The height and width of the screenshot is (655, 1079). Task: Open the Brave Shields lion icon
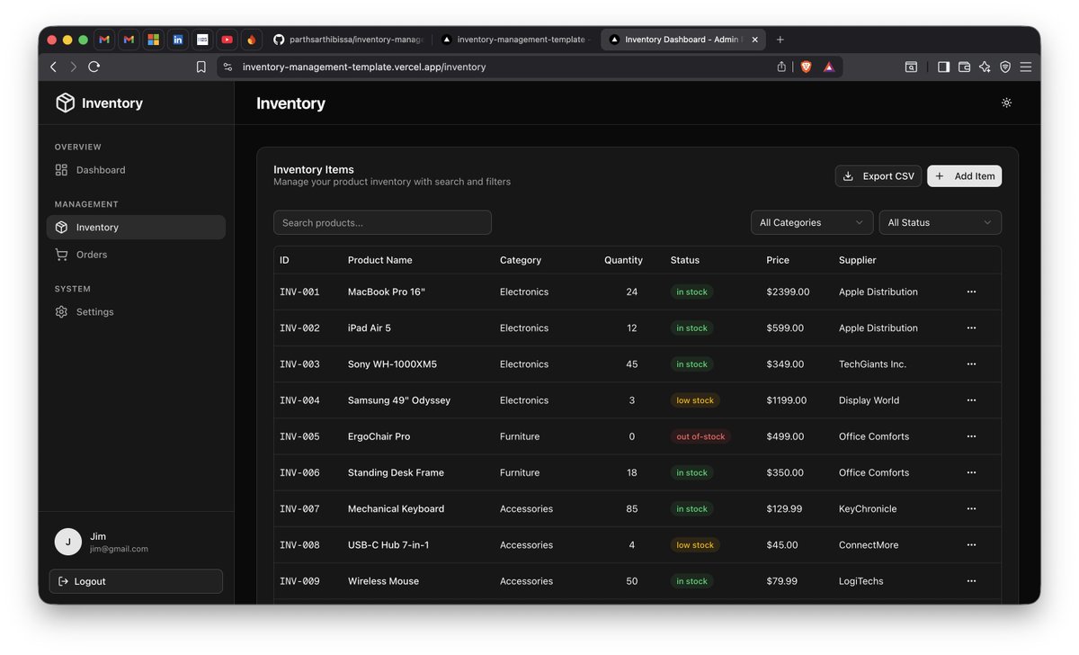tap(806, 67)
